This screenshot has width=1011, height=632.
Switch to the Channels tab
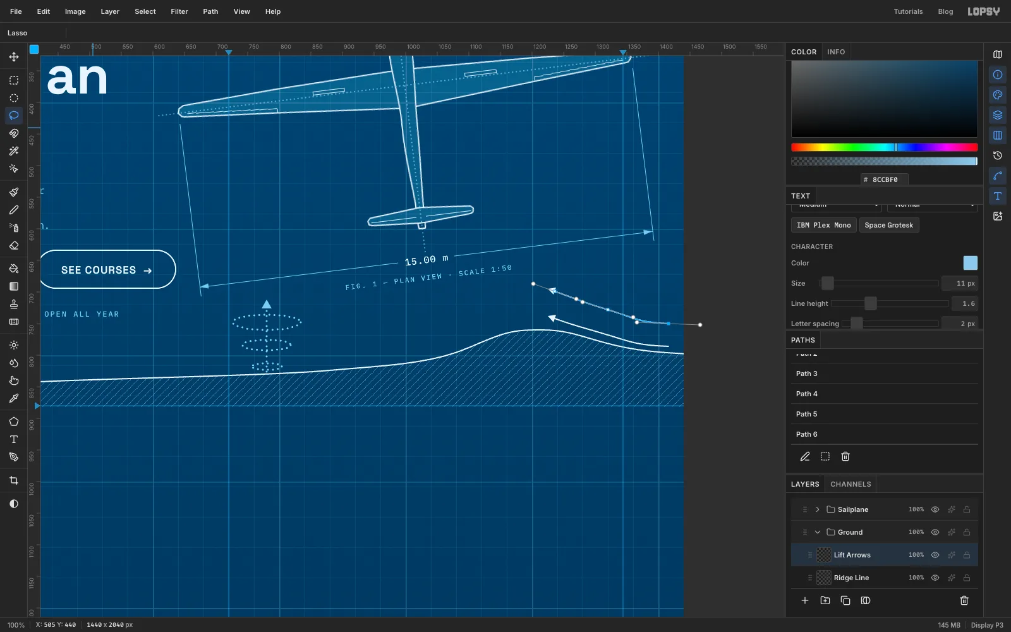pyautogui.click(x=851, y=484)
